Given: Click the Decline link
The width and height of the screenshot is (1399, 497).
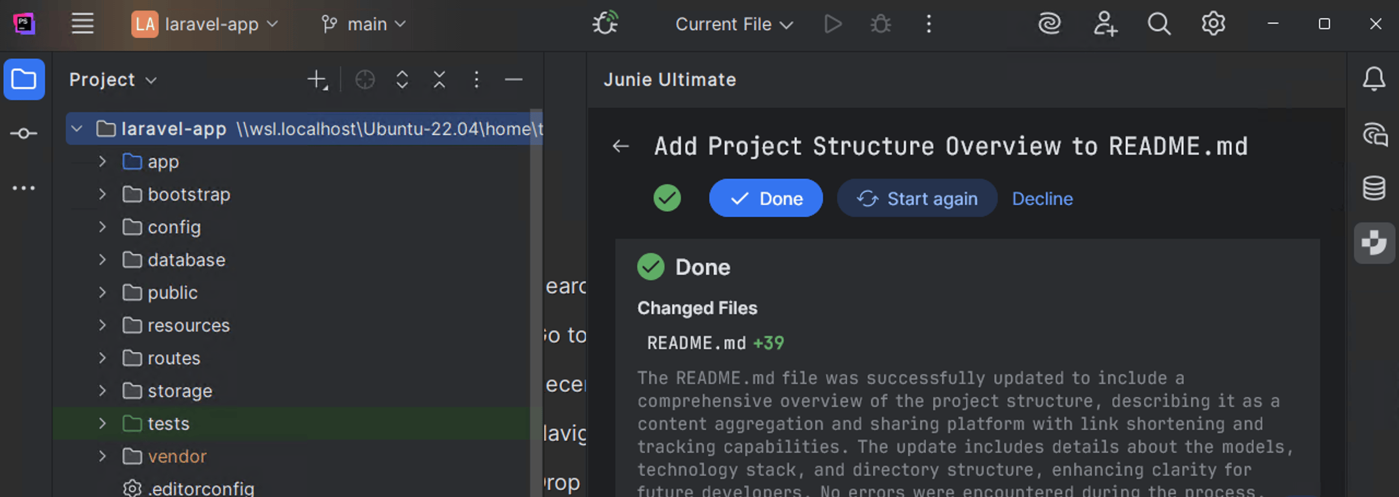Looking at the screenshot, I should point(1042,198).
